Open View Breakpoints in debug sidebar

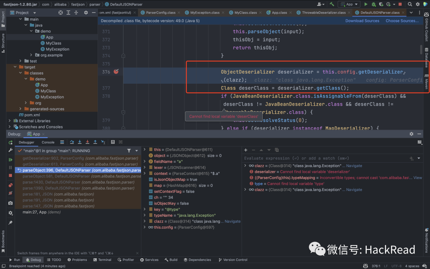tap(10, 185)
